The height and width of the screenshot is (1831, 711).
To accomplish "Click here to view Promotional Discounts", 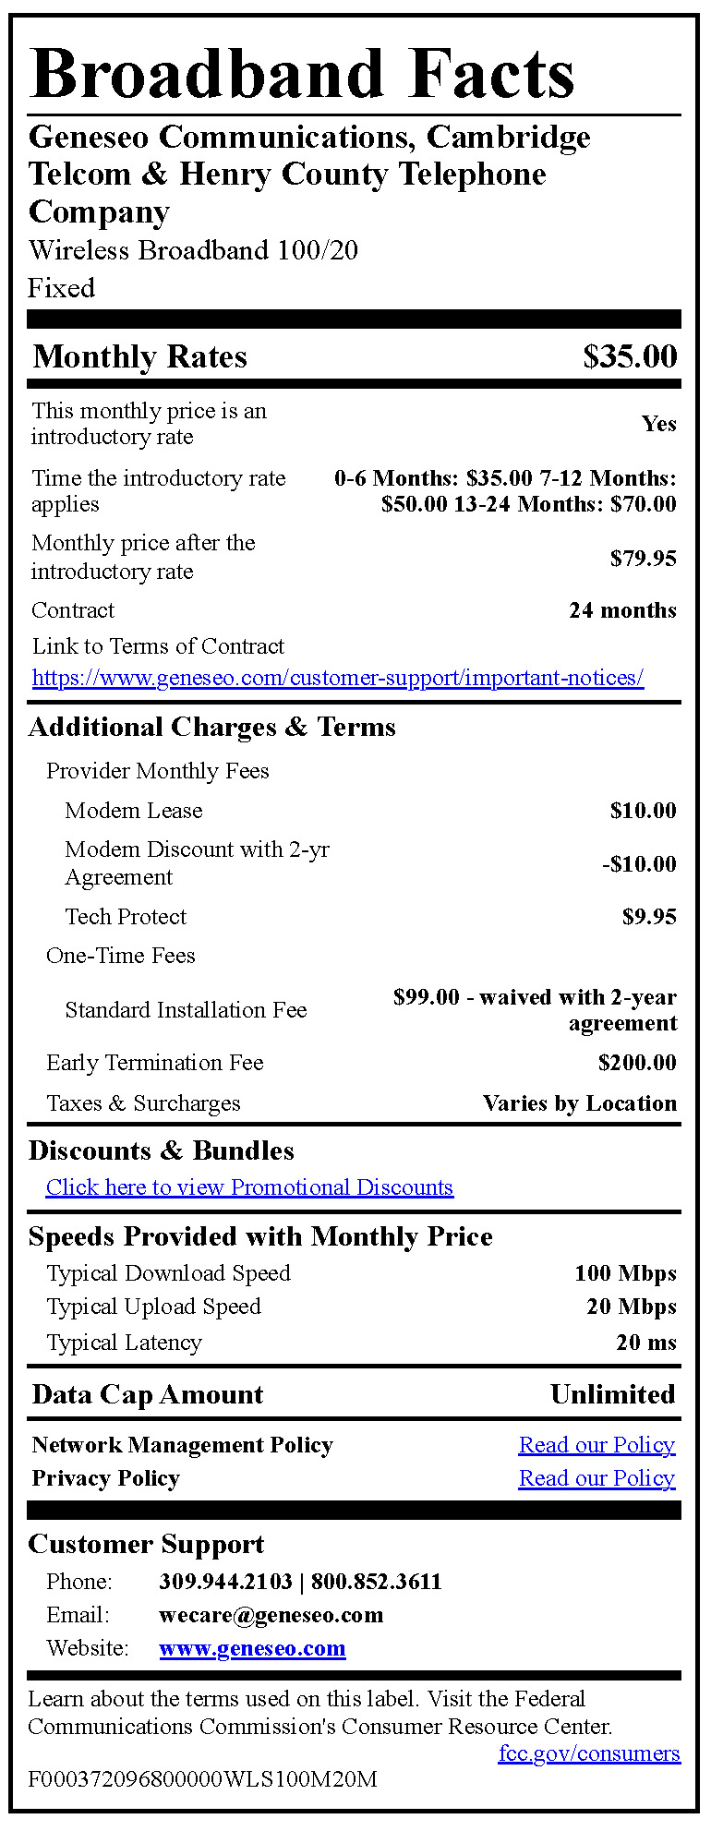I will [249, 1187].
